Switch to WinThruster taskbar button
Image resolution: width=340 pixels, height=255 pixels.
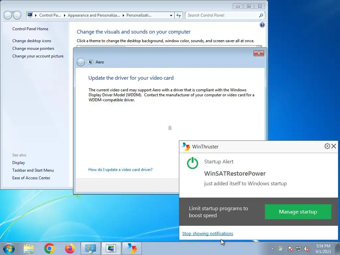pos(132,248)
